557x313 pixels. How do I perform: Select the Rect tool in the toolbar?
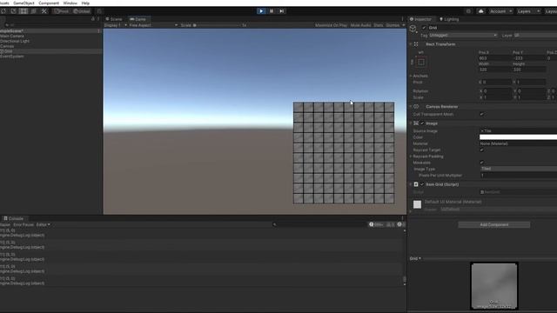[x=23, y=11]
